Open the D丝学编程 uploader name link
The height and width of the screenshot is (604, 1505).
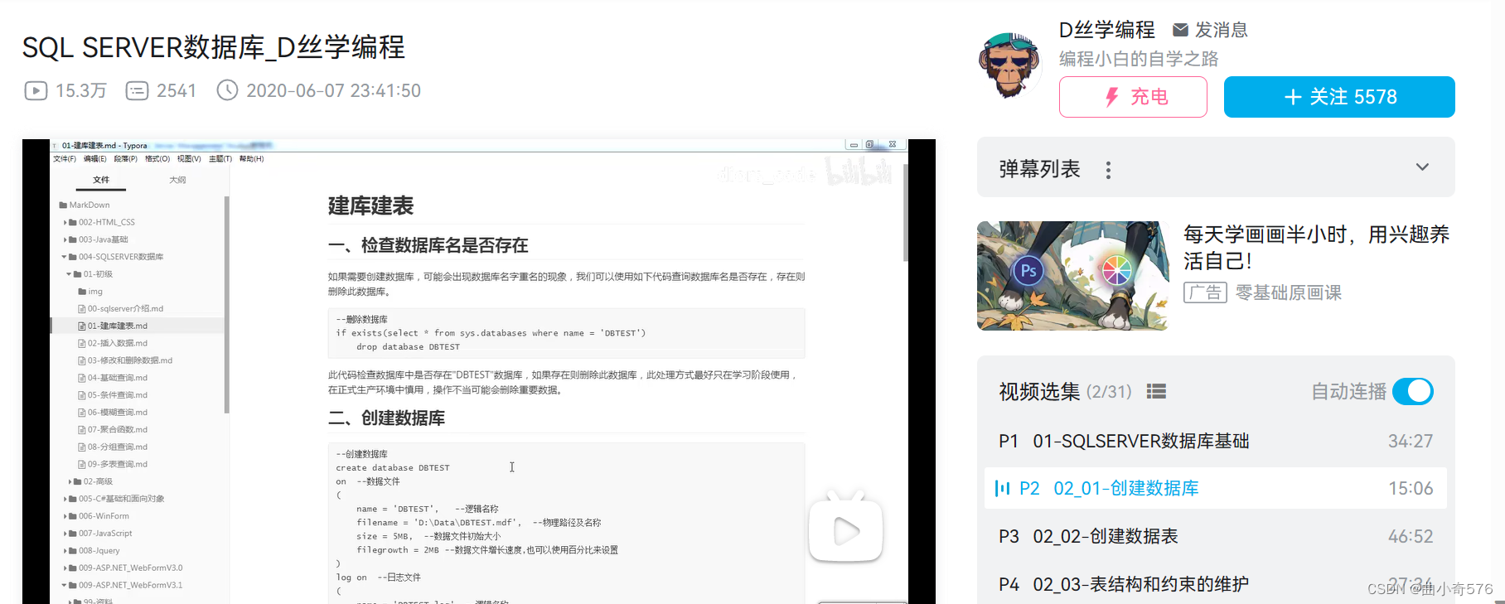(1106, 30)
